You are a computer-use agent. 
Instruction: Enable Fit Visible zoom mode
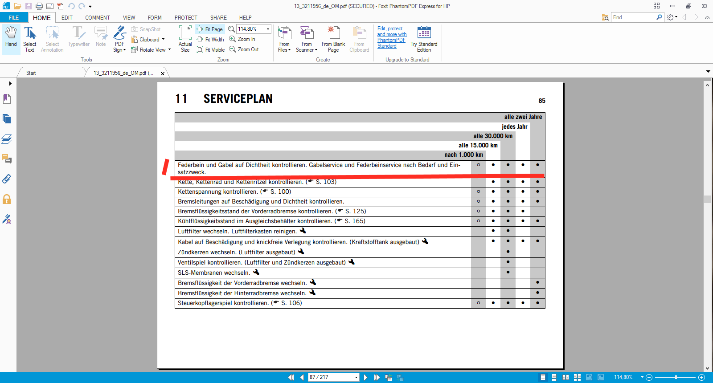[x=211, y=50]
